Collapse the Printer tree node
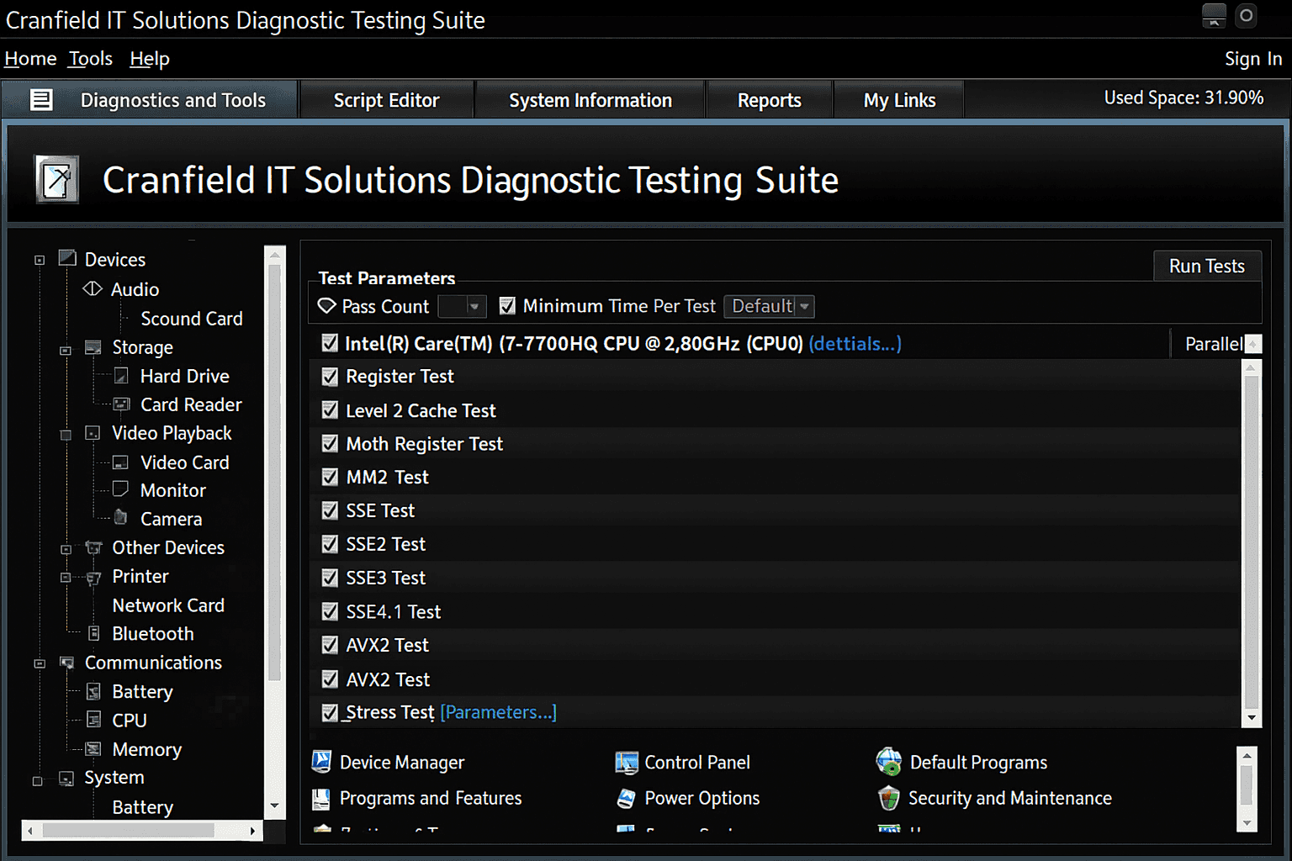Screen dimensions: 1292x861 [x=66, y=578]
